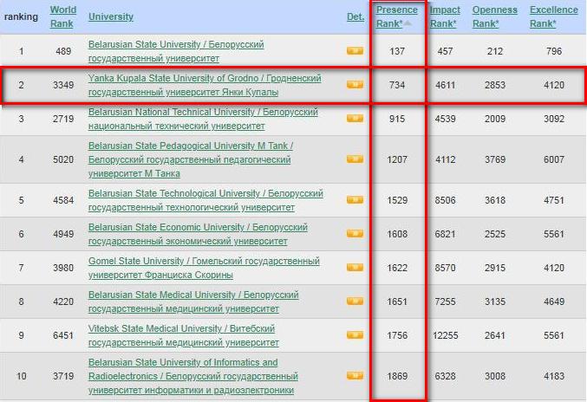Viewport: 587px width, 402px height.
Task: Select world rank value 489
Action: 63,51
